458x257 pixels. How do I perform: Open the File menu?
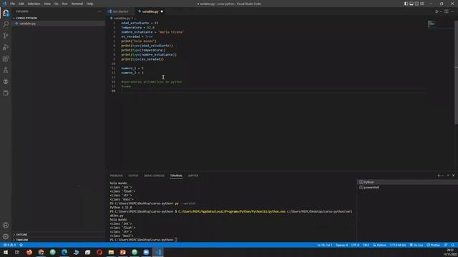[12, 4]
